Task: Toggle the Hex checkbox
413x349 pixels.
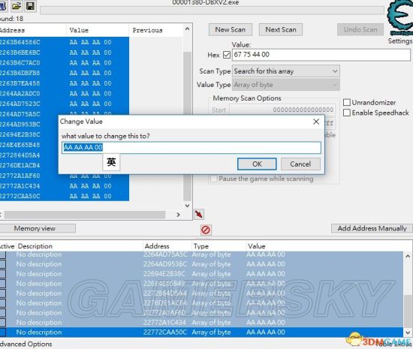Action: point(227,55)
